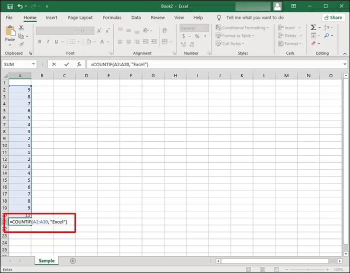Click the Save icon in title bar

pos(10,6)
